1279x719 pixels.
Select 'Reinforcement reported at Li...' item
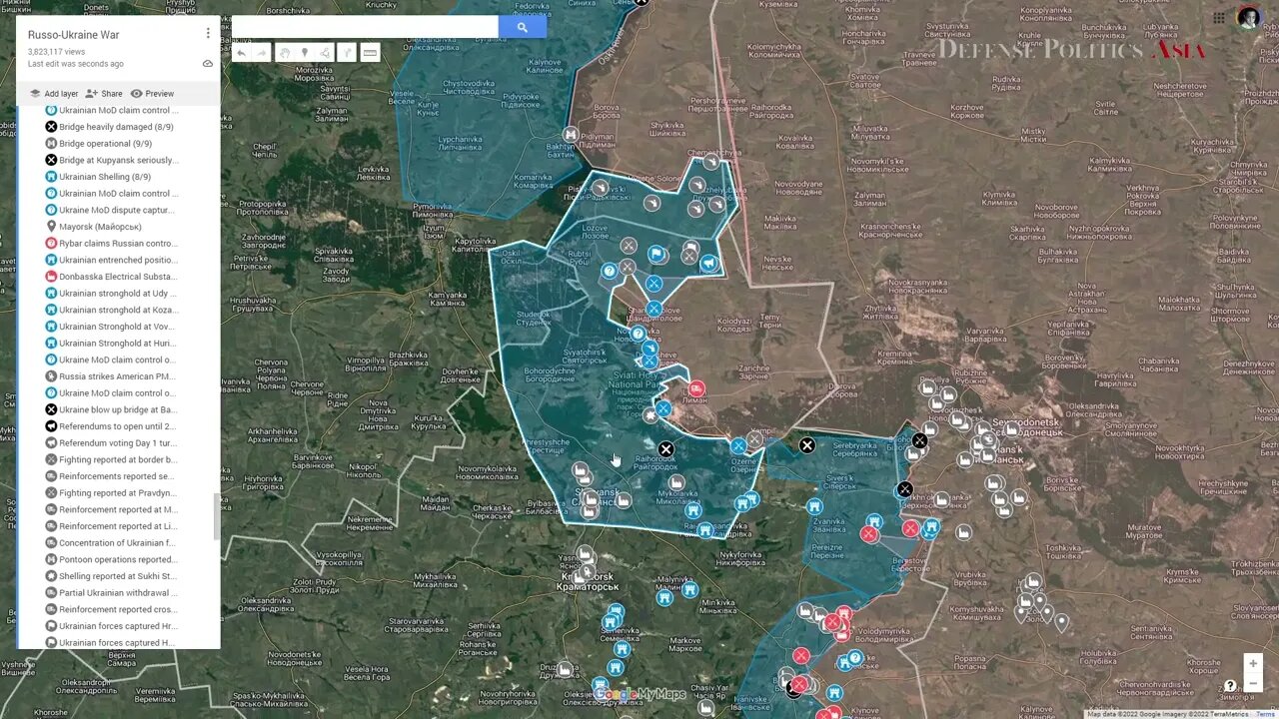click(x=118, y=526)
